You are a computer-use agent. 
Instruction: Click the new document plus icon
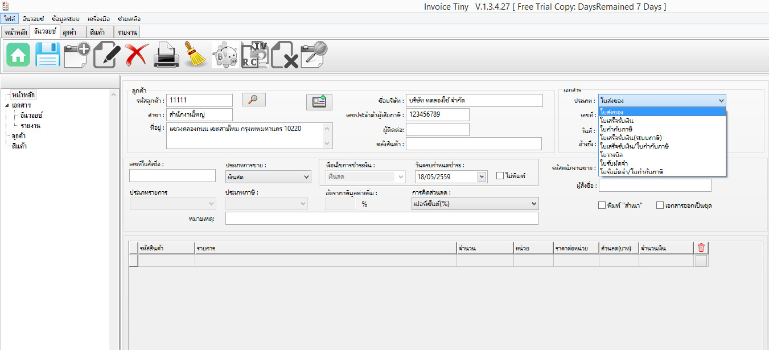click(77, 55)
